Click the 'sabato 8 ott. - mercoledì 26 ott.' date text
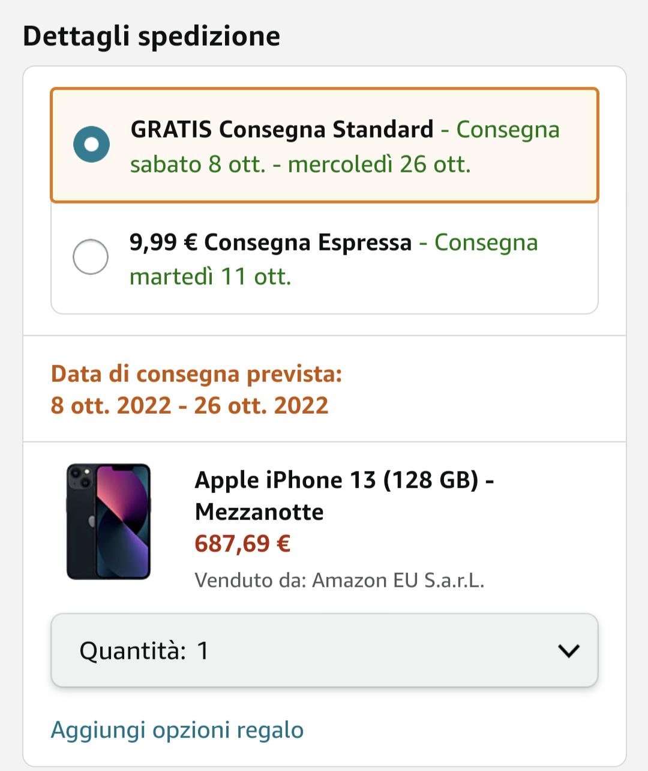The width and height of the screenshot is (648, 771). point(300,165)
